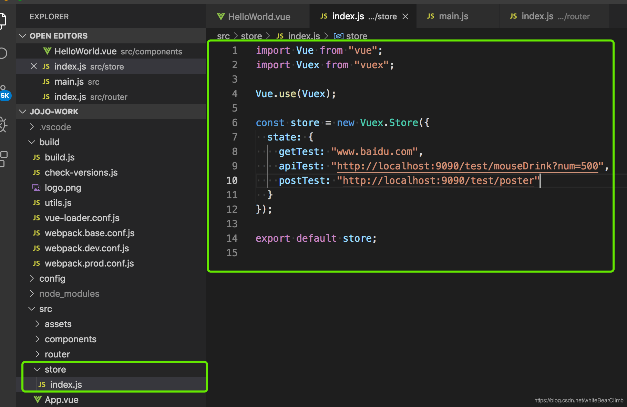The image size is (627, 407).
Task: Click JS icon next to build.js
Action: coord(37,157)
